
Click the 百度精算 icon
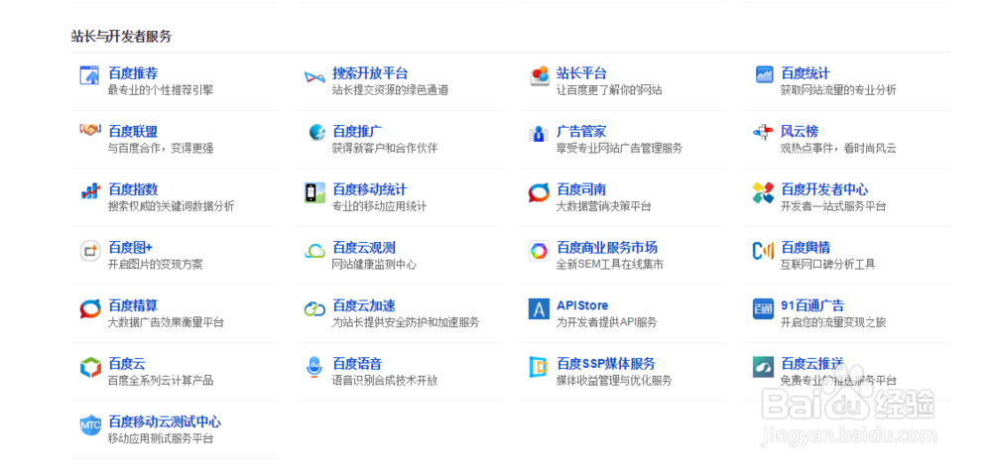(90, 309)
